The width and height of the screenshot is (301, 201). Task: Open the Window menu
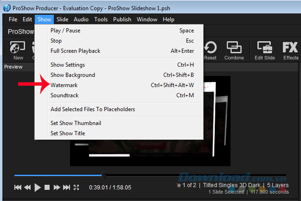(x=147, y=19)
